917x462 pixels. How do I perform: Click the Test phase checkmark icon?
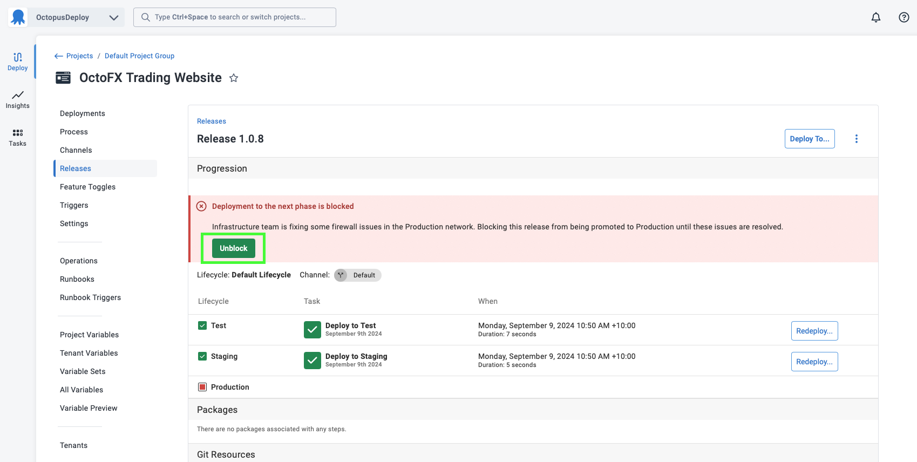(x=202, y=325)
